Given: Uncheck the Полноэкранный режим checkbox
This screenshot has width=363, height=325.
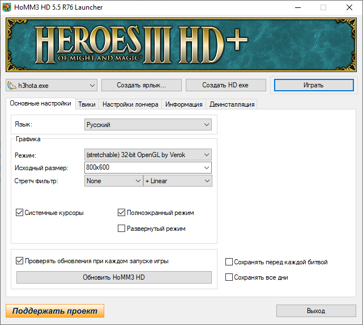Looking at the screenshot, I should 121,212.
